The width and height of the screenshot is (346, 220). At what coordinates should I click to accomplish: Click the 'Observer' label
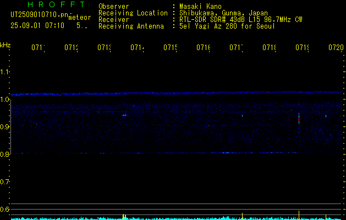click(114, 7)
